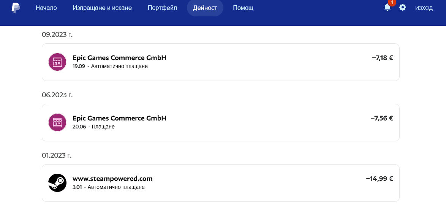The height and width of the screenshot is (206, 446).
Task: Open the Epic Games transaction from 19.09
Action: 221,62
